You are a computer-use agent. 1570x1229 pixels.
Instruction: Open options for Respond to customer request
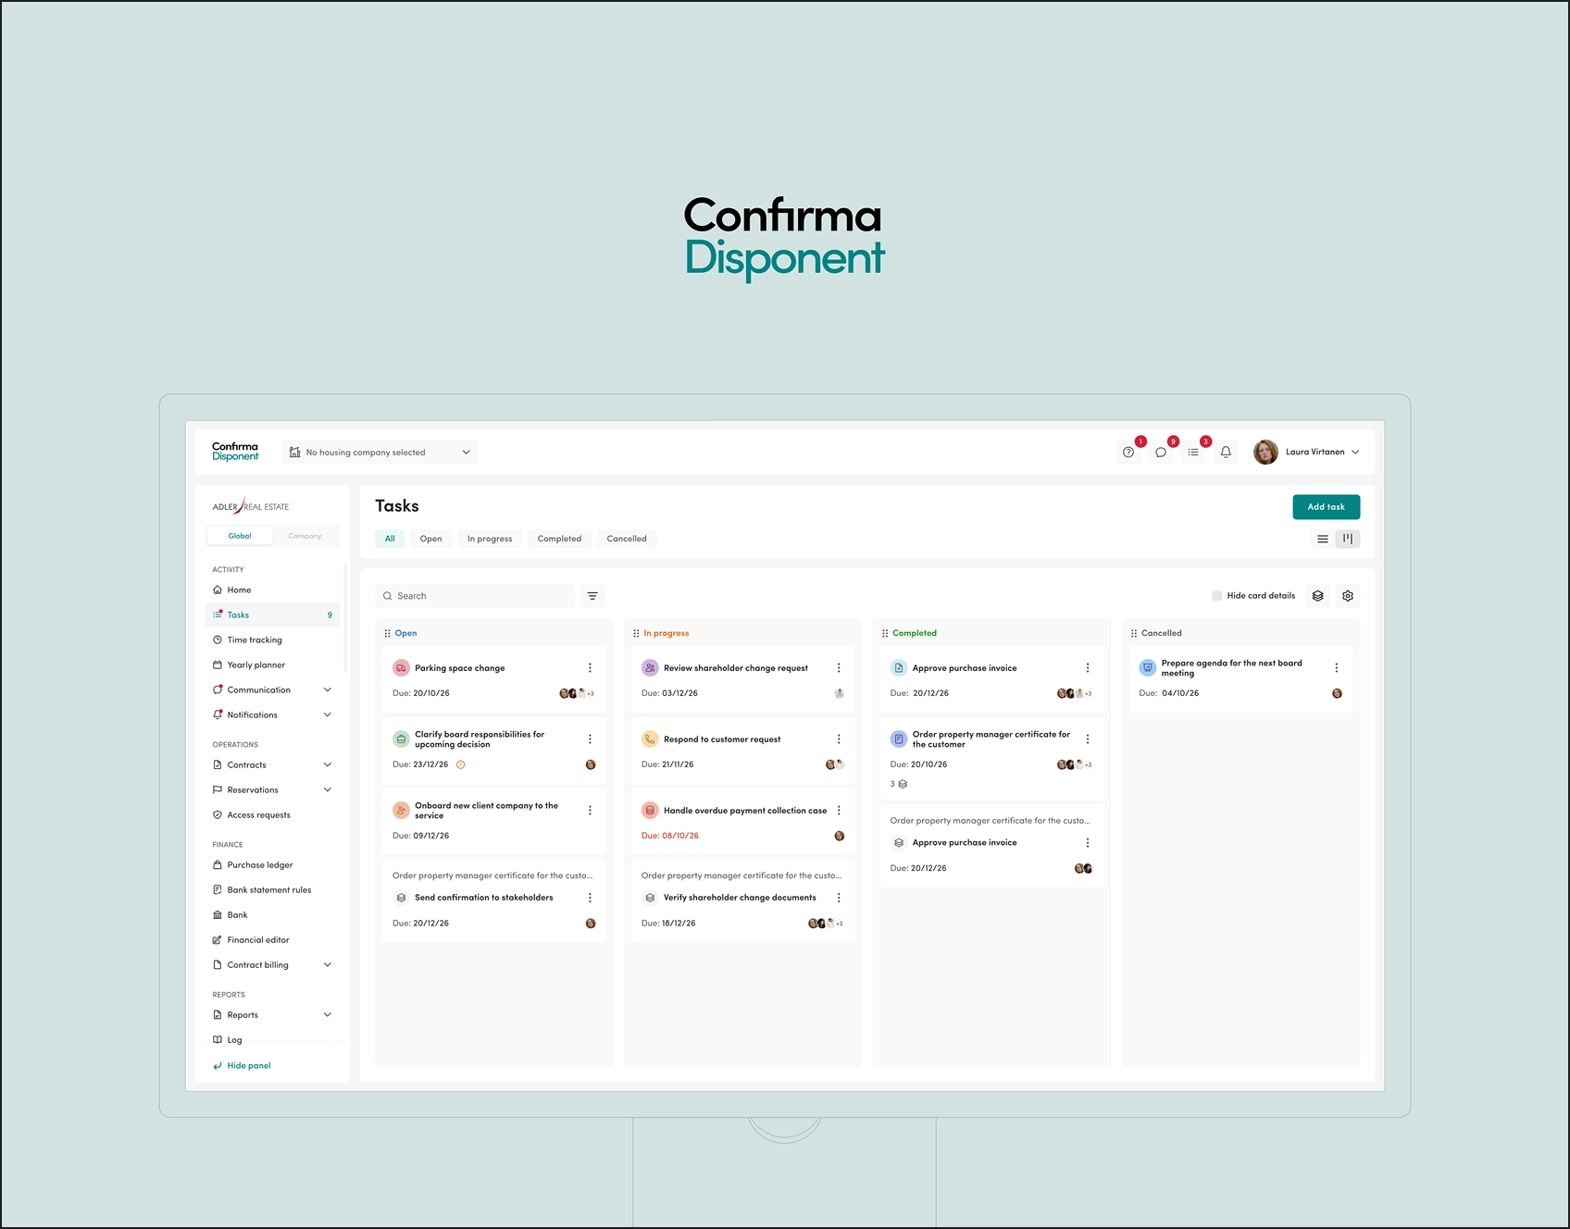coord(839,739)
